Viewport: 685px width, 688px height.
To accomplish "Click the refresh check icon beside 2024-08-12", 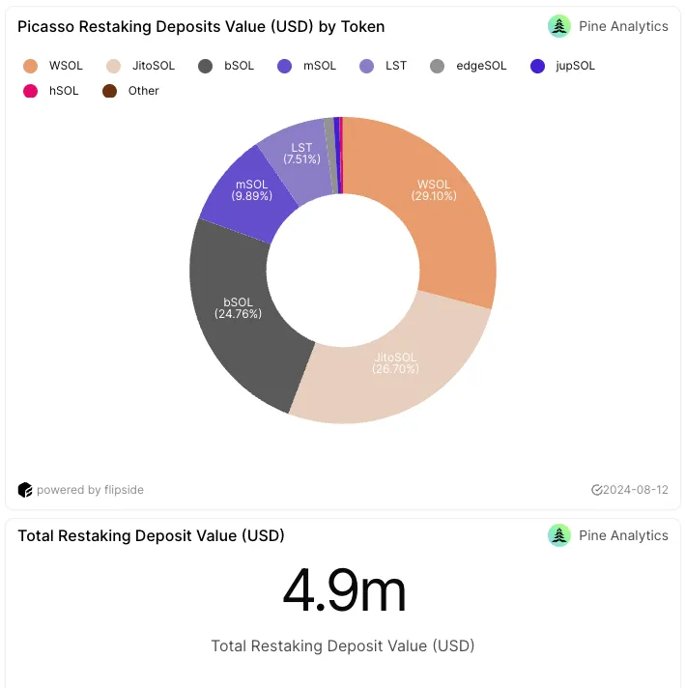I will pyautogui.click(x=596, y=490).
